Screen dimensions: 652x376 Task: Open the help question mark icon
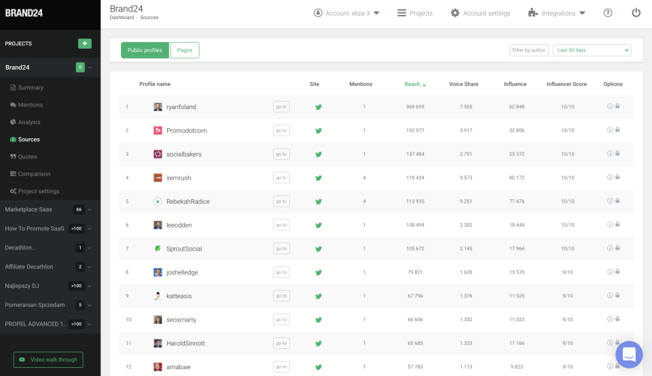tap(608, 13)
